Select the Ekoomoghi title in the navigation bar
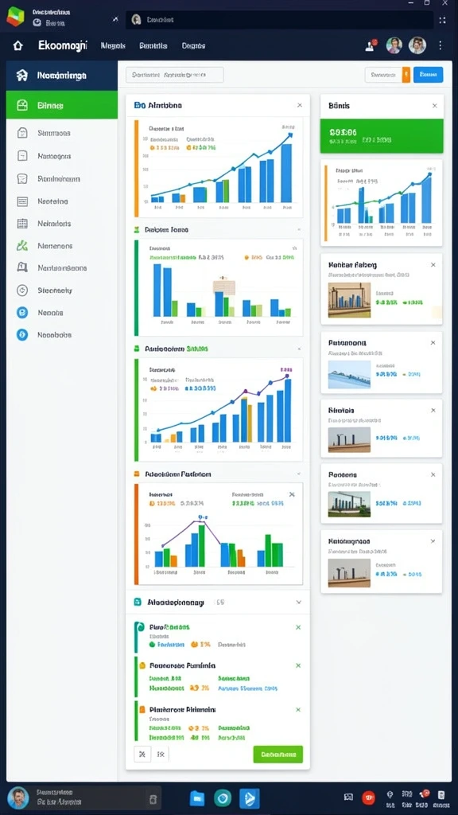 point(63,45)
